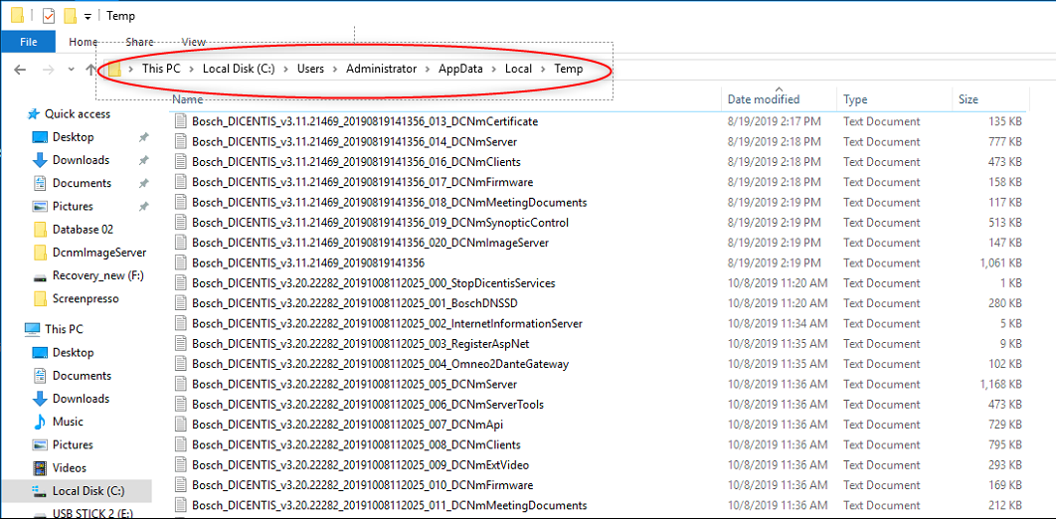Navigate to AppData in breadcrumb path

460,69
